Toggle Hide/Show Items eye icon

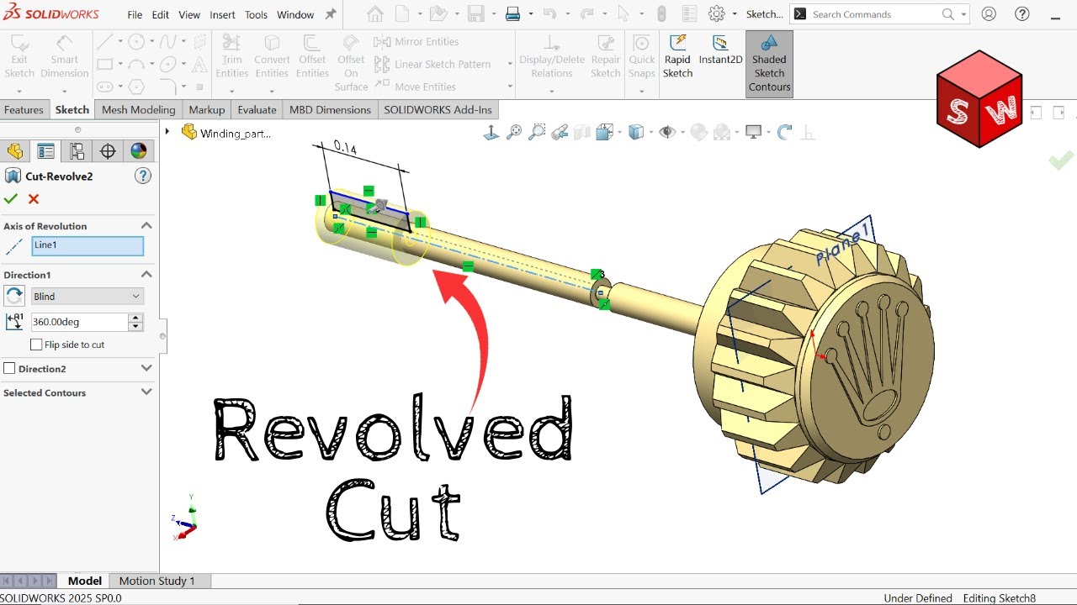667,132
